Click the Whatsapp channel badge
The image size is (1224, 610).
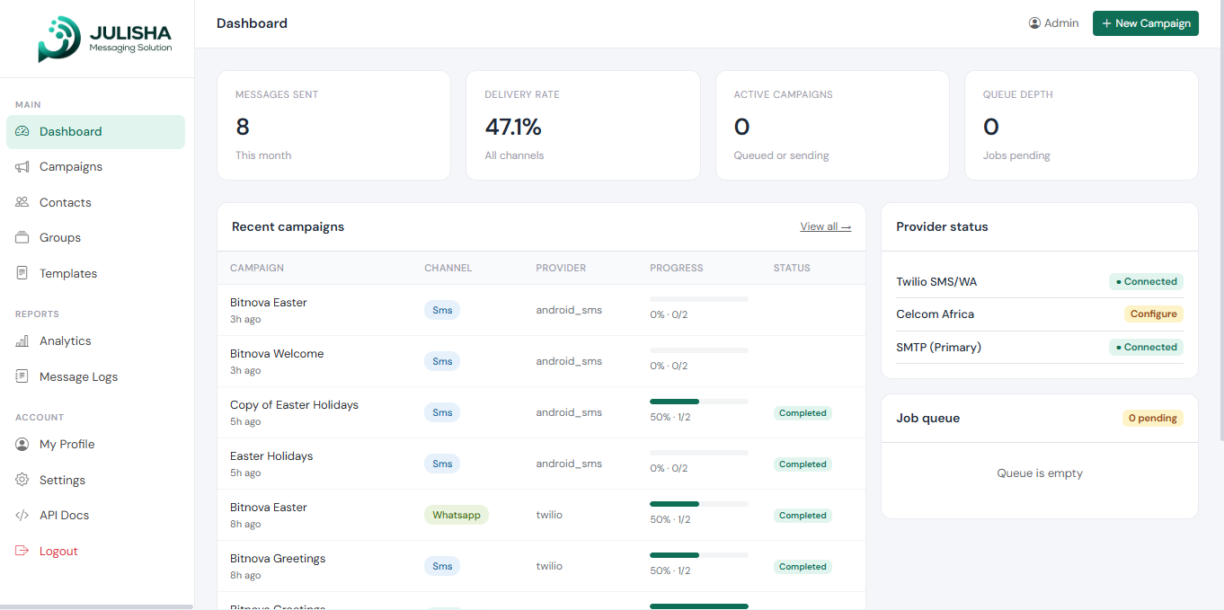click(457, 516)
